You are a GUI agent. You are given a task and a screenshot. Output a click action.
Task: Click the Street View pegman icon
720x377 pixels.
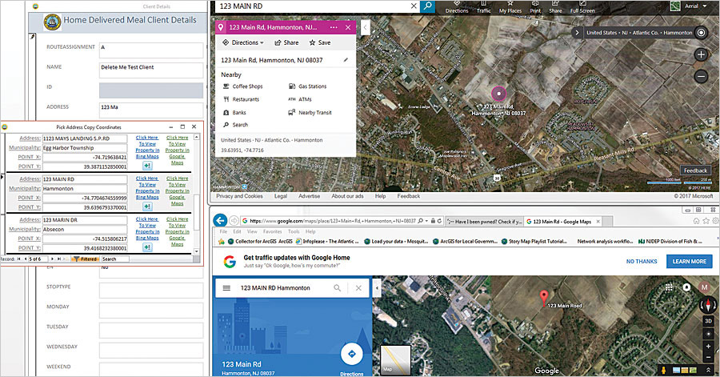tap(663, 370)
